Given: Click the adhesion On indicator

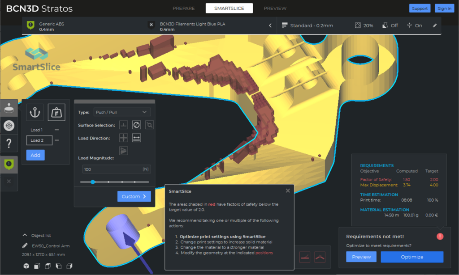Looking at the screenshot, I should (415, 25).
